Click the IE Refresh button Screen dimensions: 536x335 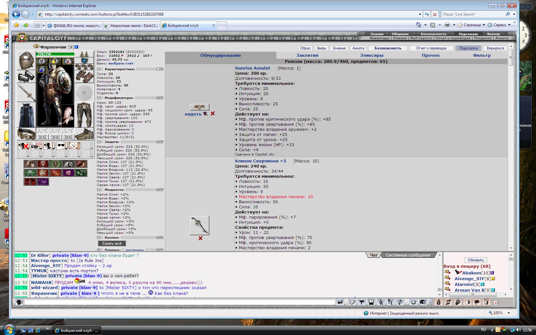(x=427, y=14)
